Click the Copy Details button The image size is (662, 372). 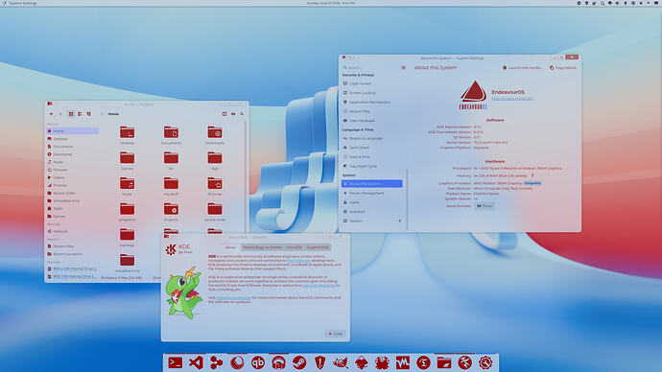563,67
